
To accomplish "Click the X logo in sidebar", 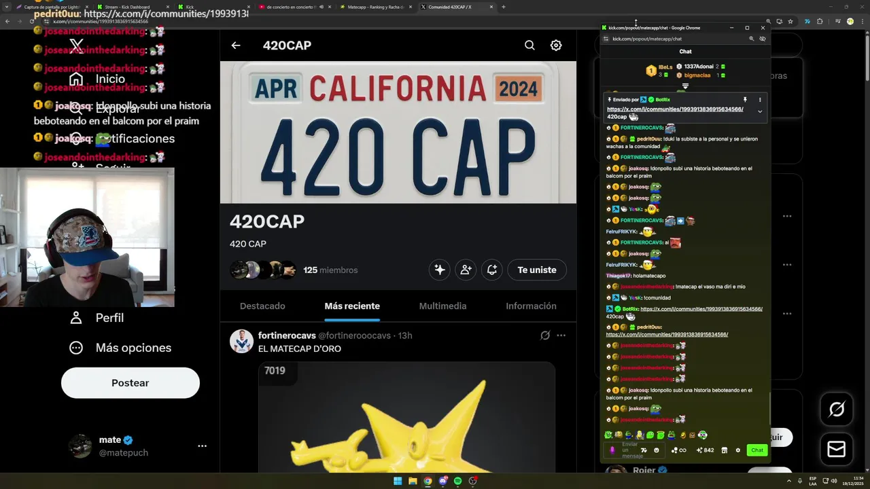I will [77, 46].
